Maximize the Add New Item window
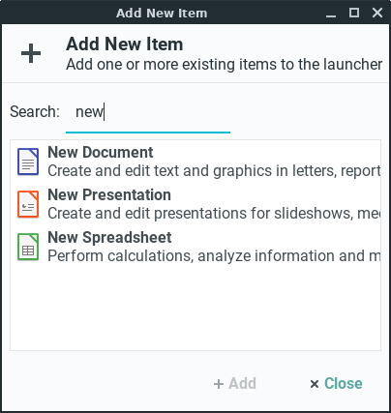Viewport: 391px width, 413px height. tap(354, 13)
